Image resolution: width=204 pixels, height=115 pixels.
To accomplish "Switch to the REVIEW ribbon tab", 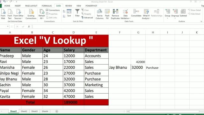I will click(x=69, y=6).
